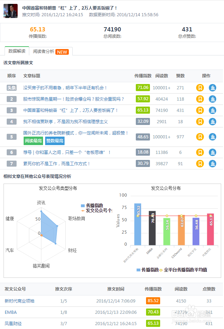Viewport: 224px width, 329px height.
Task: Open article 累死你的不是工作
Action: [56, 164]
